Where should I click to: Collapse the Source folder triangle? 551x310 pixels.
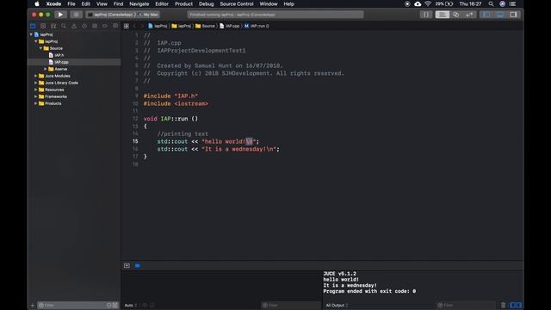[40, 48]
